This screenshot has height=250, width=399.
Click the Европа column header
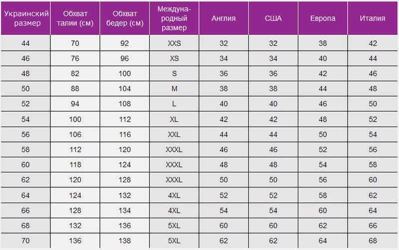(323, 18)
